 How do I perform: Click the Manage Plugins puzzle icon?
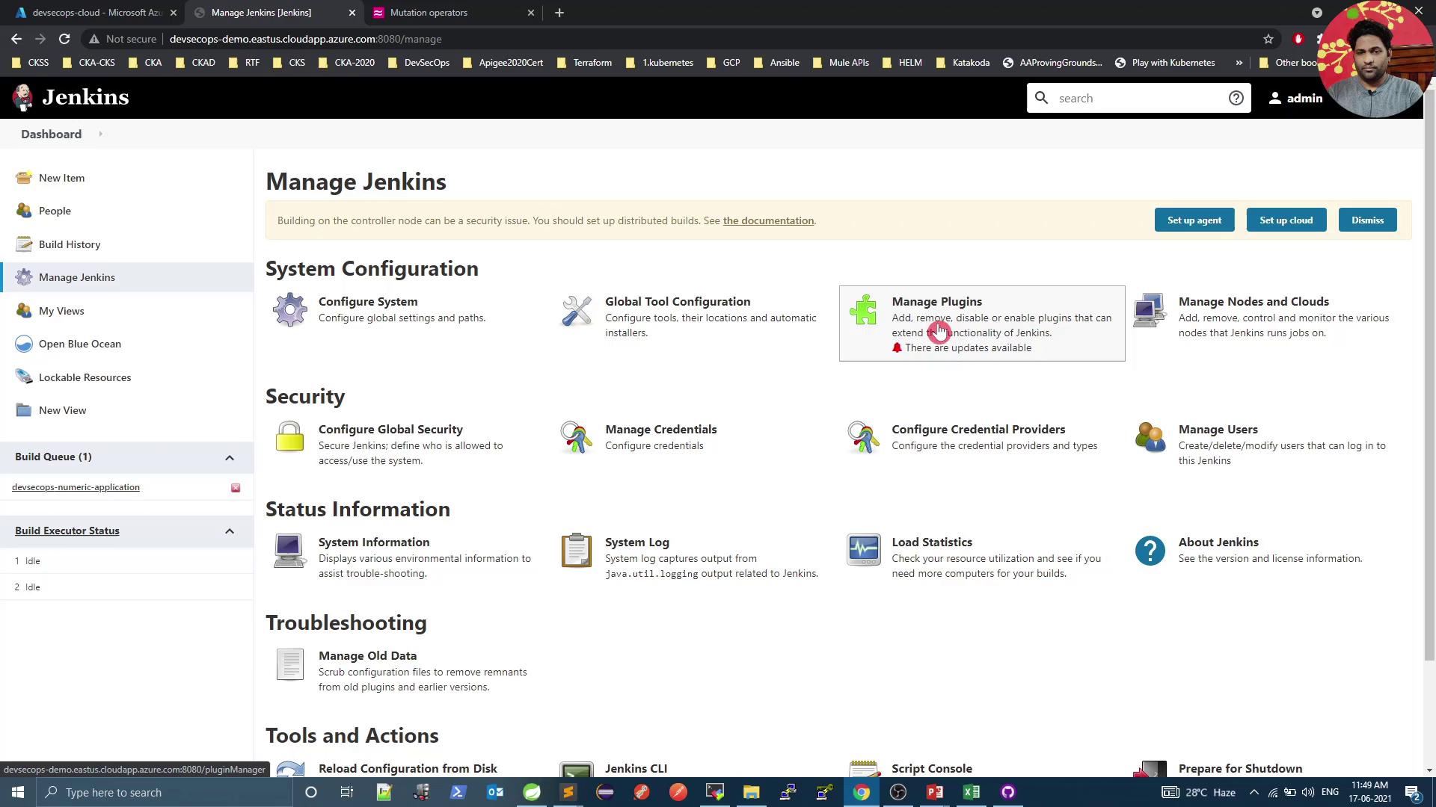pyautogui.click(x=863, y=309)
